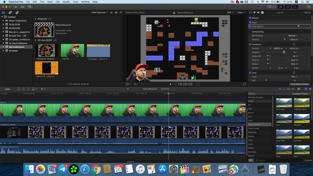Open the Audio Inspector speaker icon
Viewport: 313px width, 176px height.
tap(258, 13)
